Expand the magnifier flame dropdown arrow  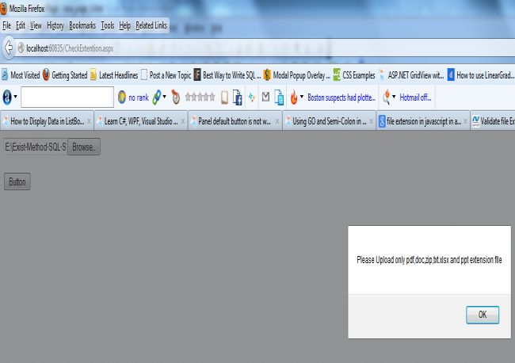pos(394,97)
